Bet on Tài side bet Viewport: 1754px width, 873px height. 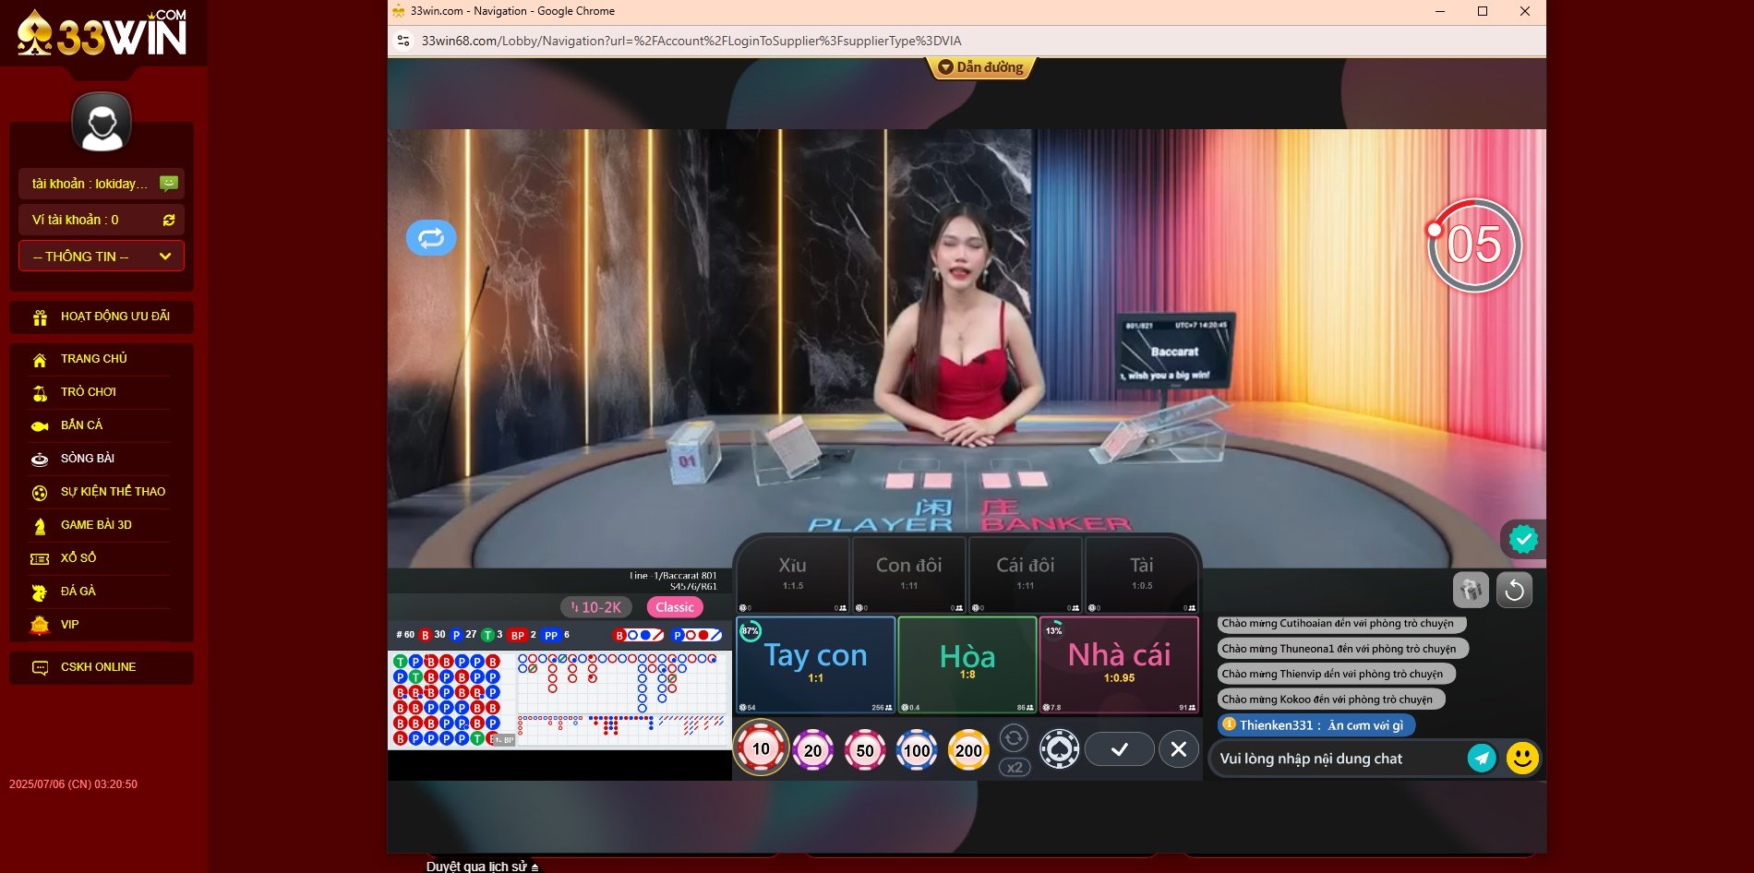pos(1141,576)
